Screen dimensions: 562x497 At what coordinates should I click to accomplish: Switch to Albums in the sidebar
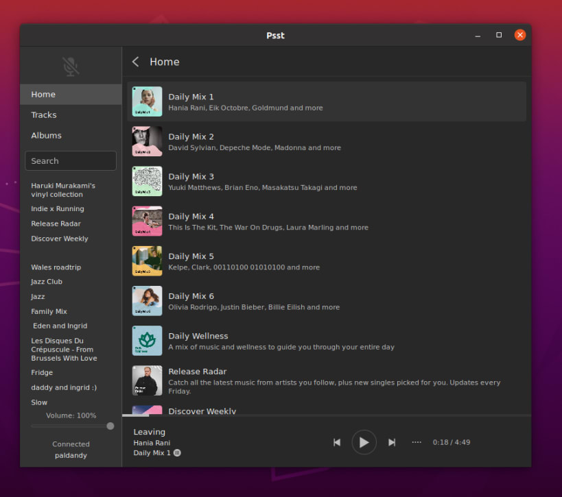point(71,135)
